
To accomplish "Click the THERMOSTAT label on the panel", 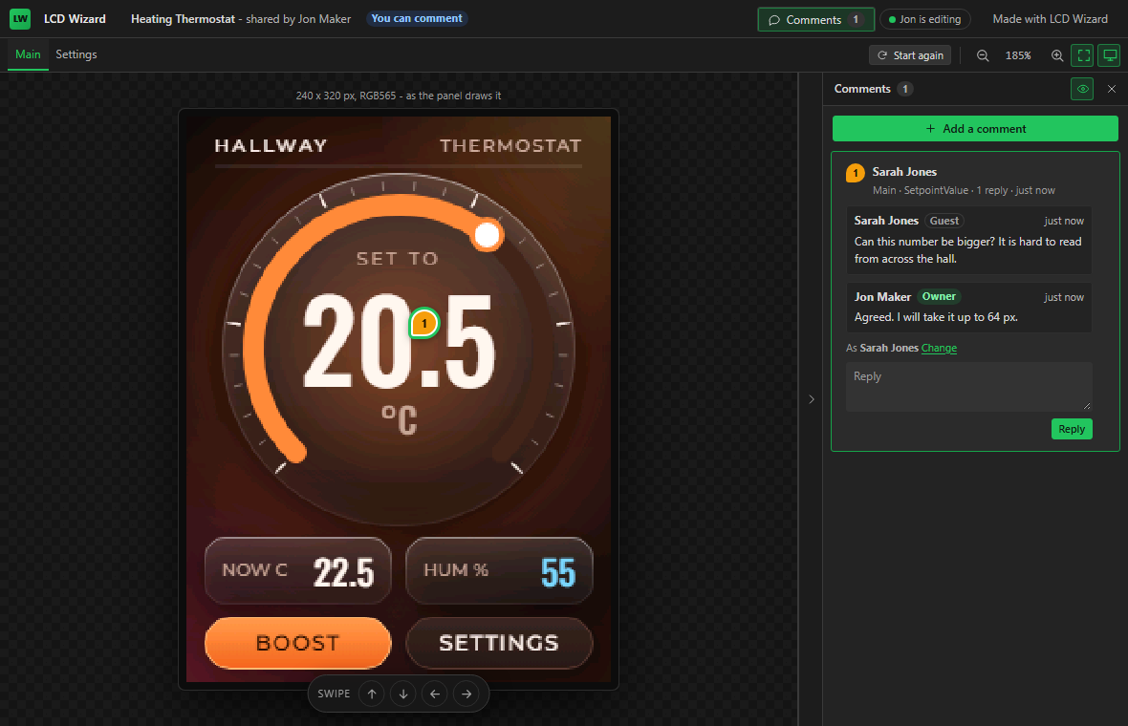I will [510, 146].
